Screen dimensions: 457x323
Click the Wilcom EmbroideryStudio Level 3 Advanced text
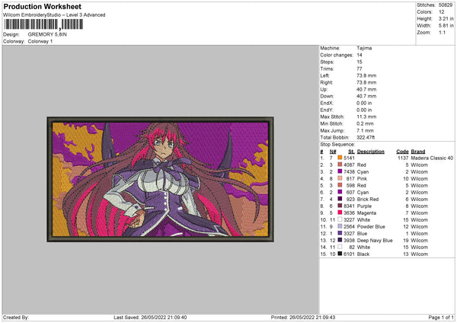coord(54,15)
